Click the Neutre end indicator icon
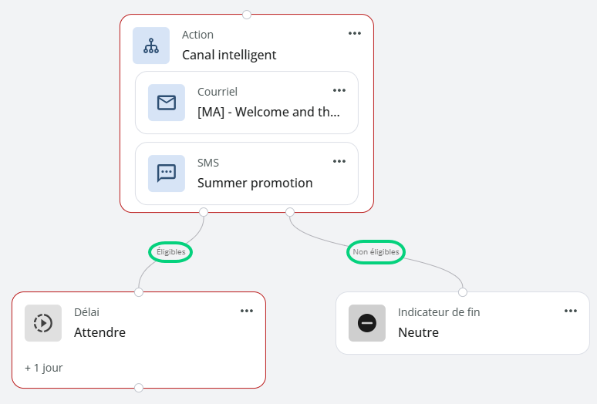 (367, 323)
